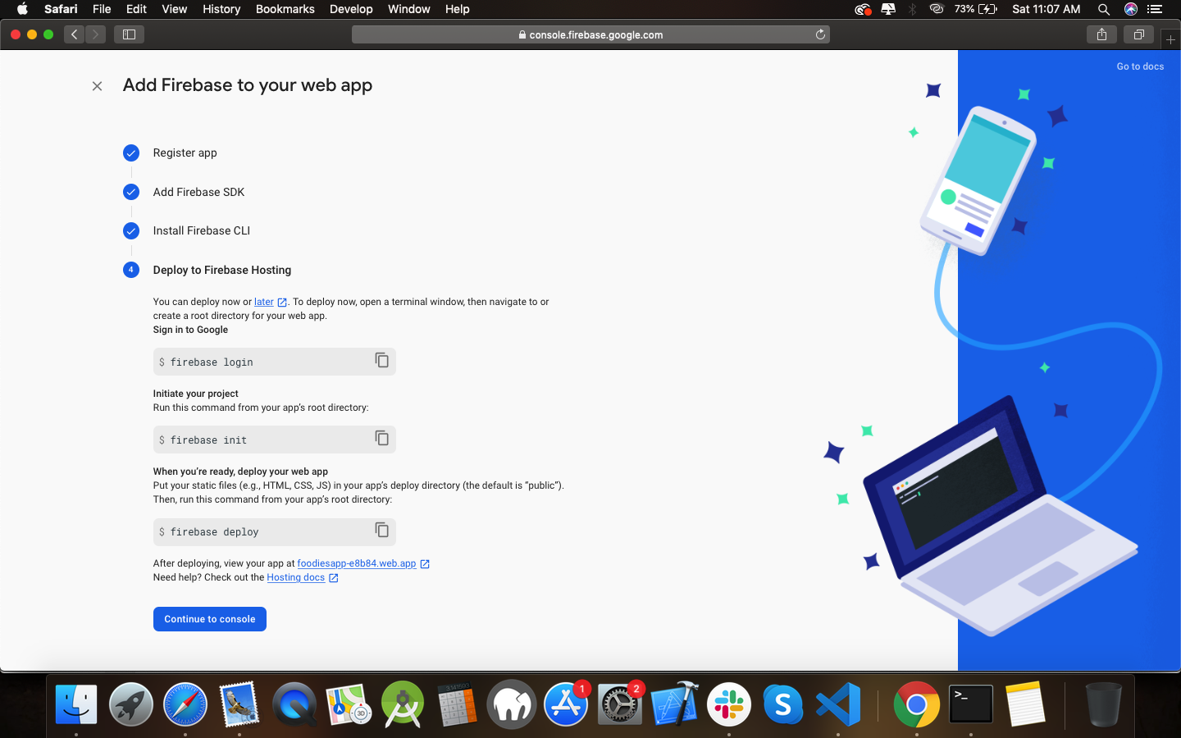
Task: Open Terminal from the Dock
Action: 970,704
